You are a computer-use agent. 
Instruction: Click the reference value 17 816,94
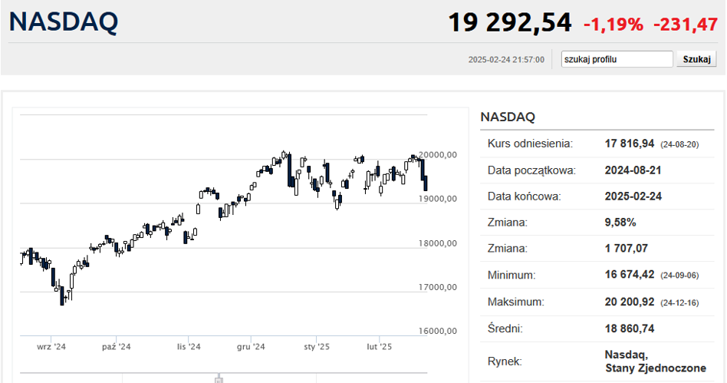(629, 144)
